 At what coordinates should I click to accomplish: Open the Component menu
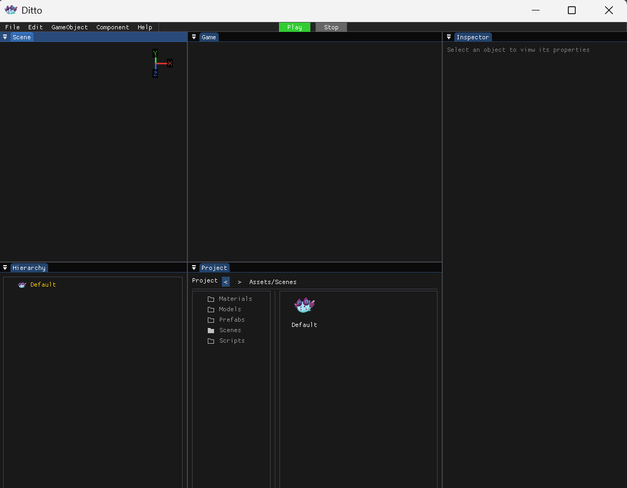[113, 27]
